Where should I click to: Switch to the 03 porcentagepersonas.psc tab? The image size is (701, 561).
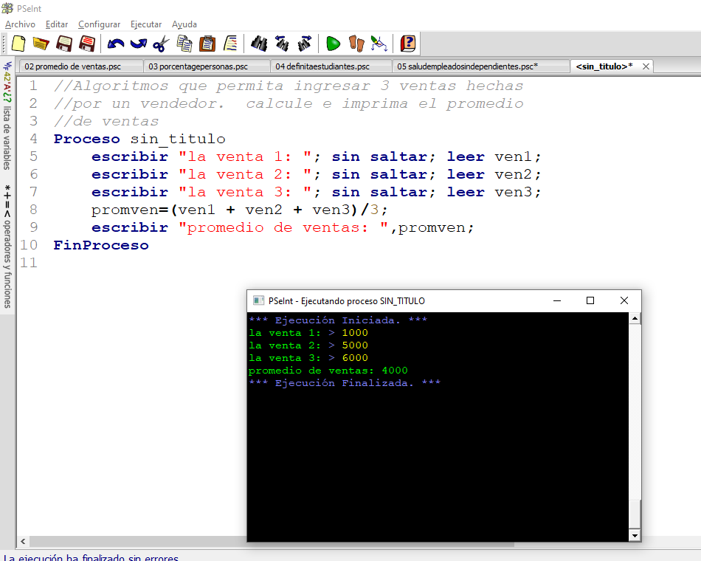(x=207, y=66)
